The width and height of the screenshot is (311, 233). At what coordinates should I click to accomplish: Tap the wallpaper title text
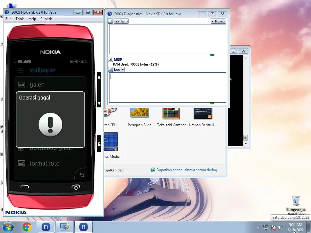point(43,70)
